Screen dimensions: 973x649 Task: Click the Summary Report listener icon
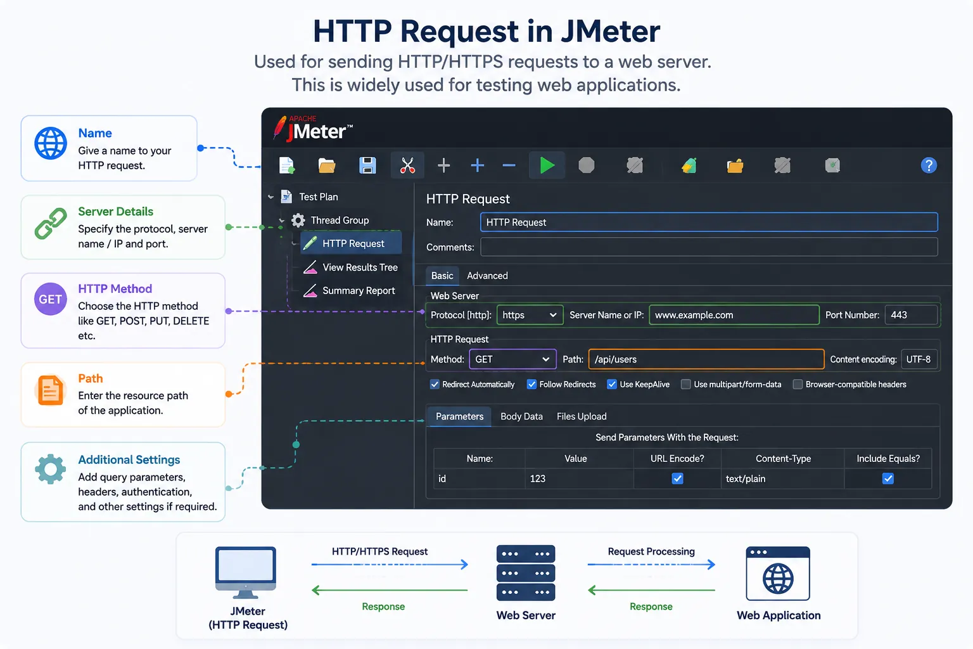coord(310,291)
